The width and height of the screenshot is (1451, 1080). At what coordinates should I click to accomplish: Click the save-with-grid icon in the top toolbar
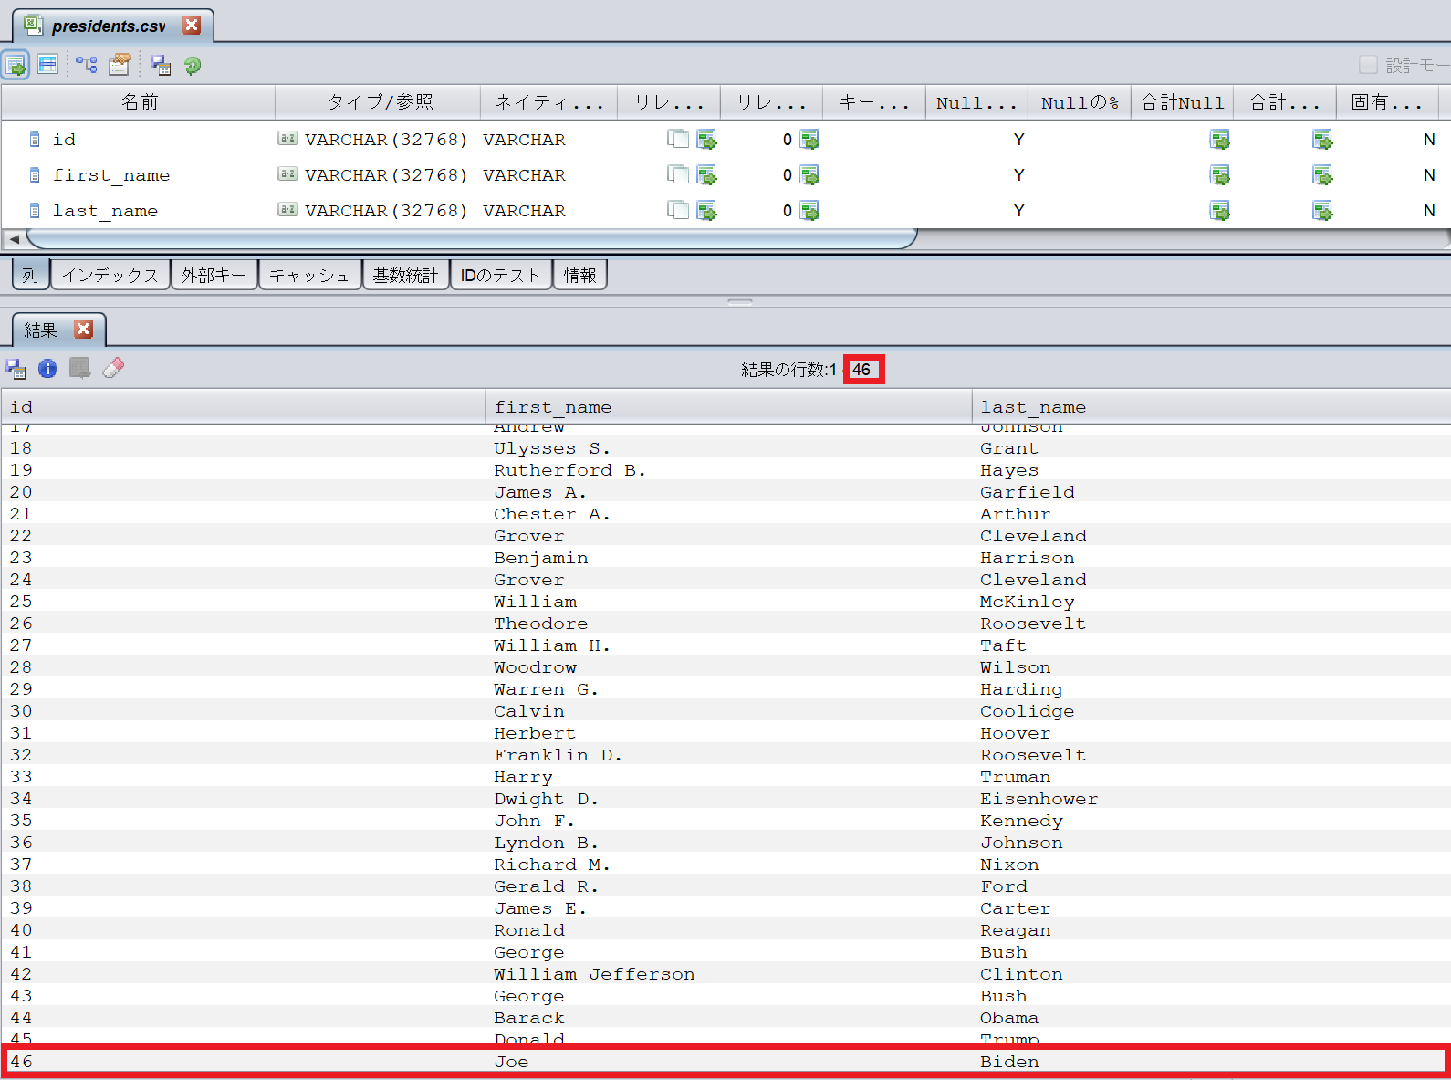[161, 65]
